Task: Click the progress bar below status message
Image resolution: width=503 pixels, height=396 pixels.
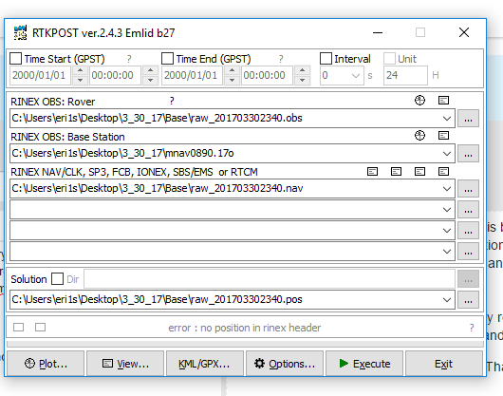Action: click(x=245, y=345)
